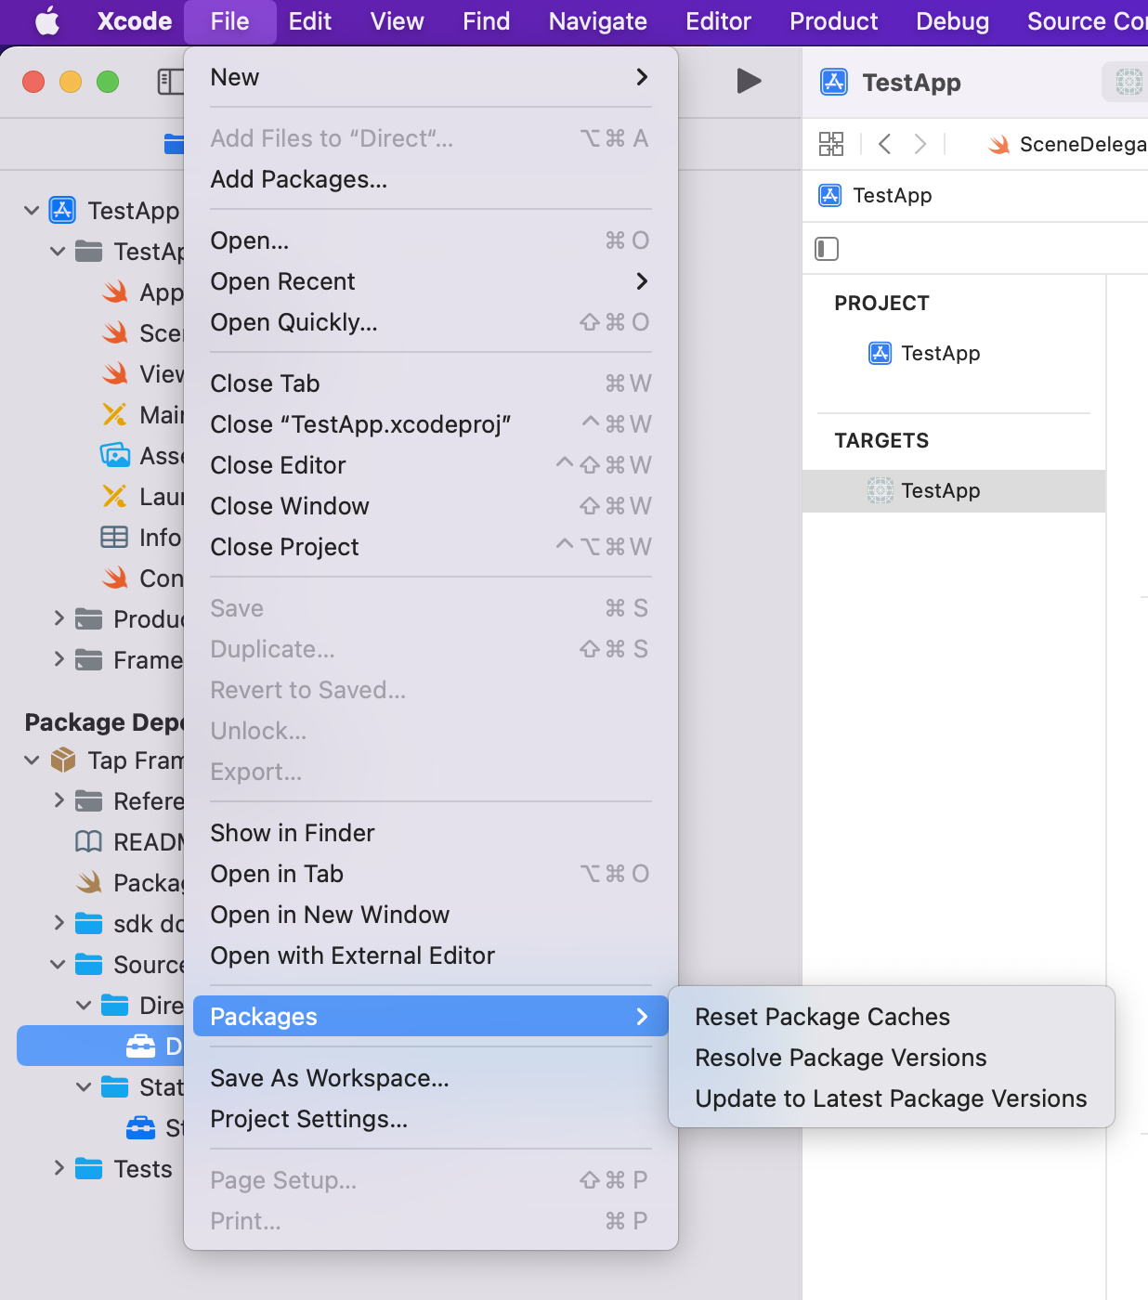Screen dimensions: 1148x1300
Task: Click the TestApp breadcrumb in jump bar
Action: (x=876, y=195)
